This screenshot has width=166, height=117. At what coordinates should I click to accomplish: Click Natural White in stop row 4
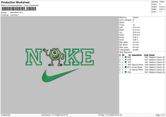click(x=137, y=65)
